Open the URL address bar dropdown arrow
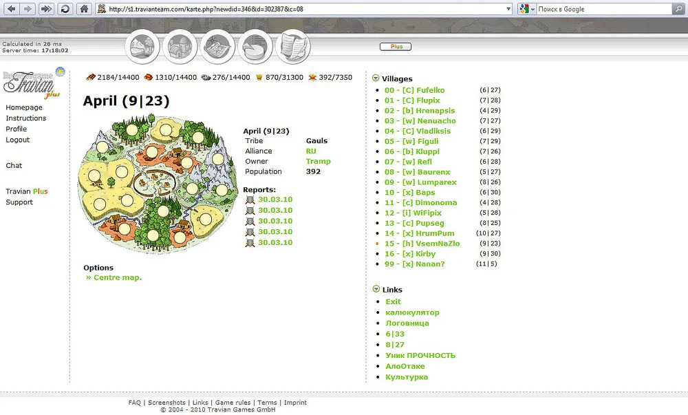 coord(508,9)
